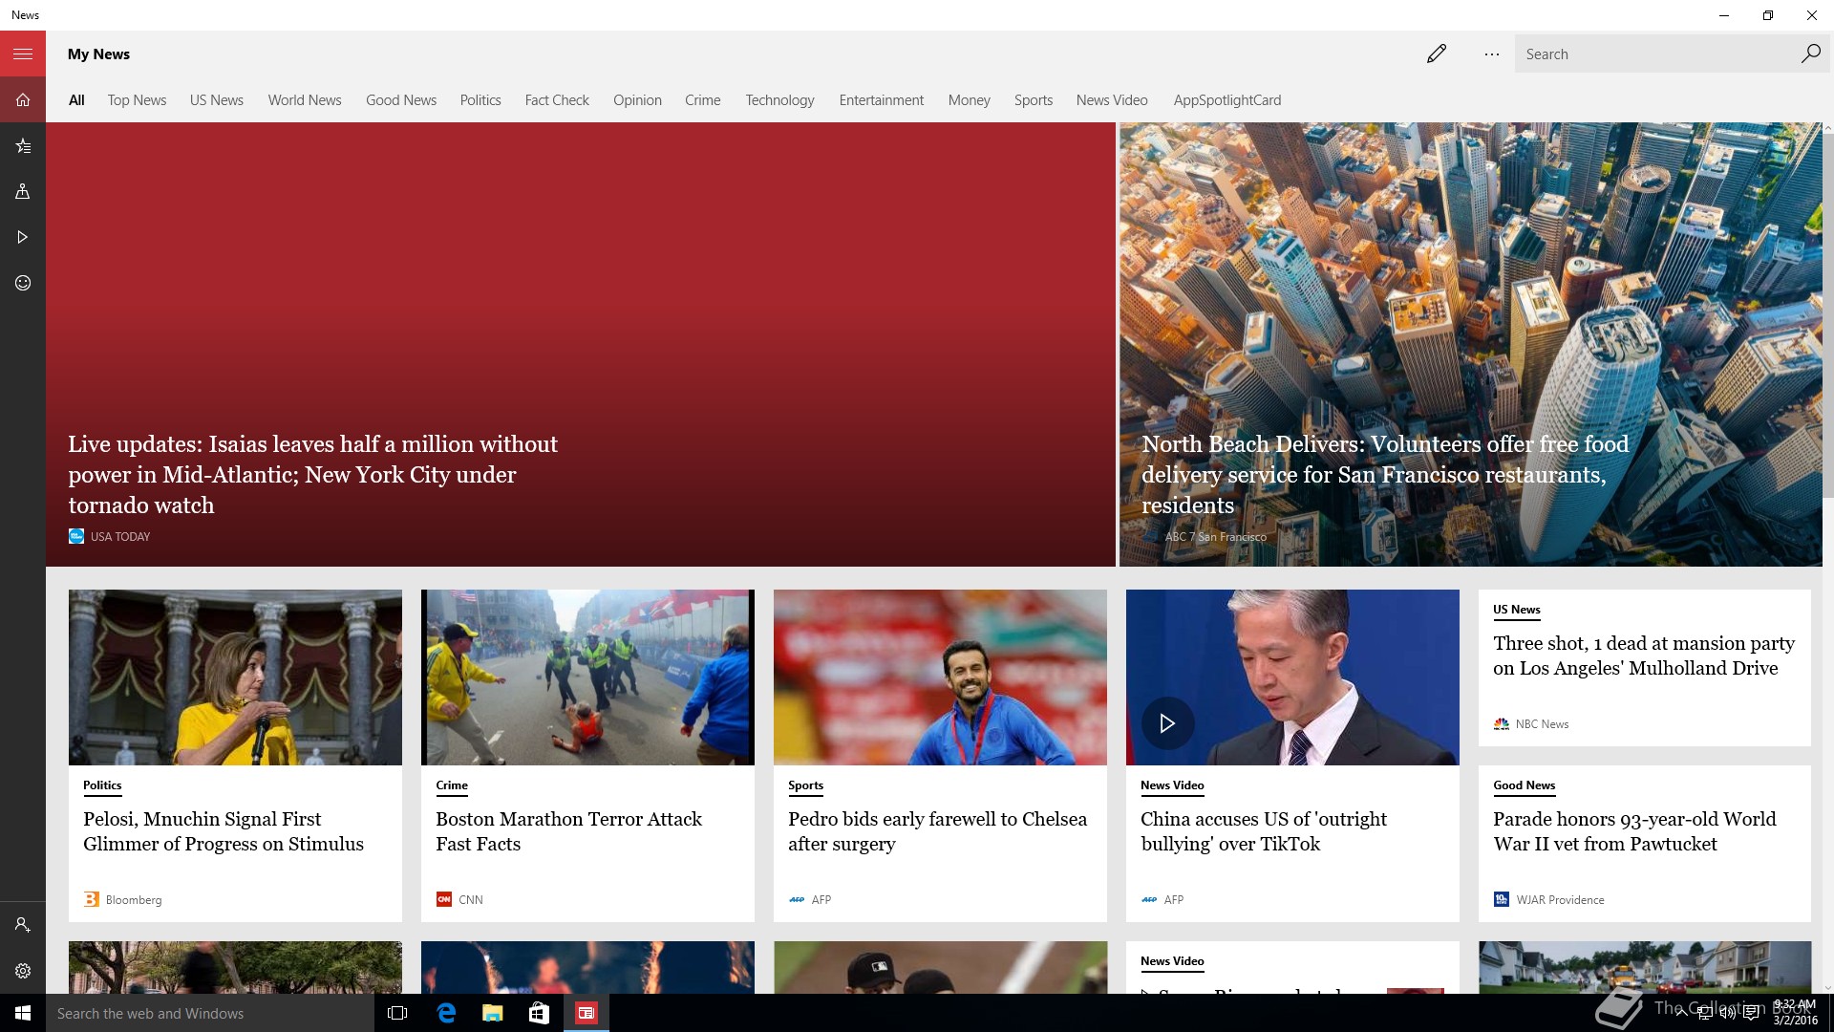Click the smiley feedback icon in sidebar

[x=23, y=283]
